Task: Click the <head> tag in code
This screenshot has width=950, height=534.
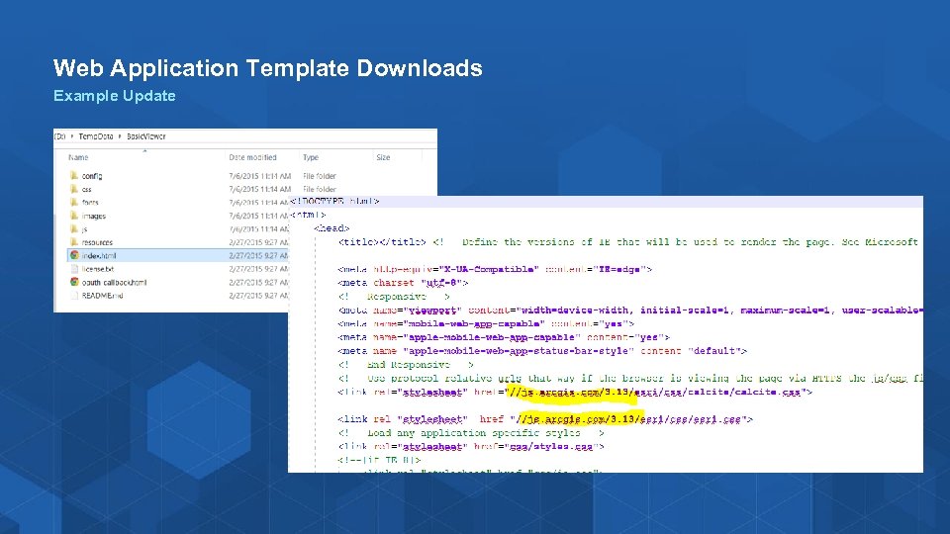Action: [332, 228]
